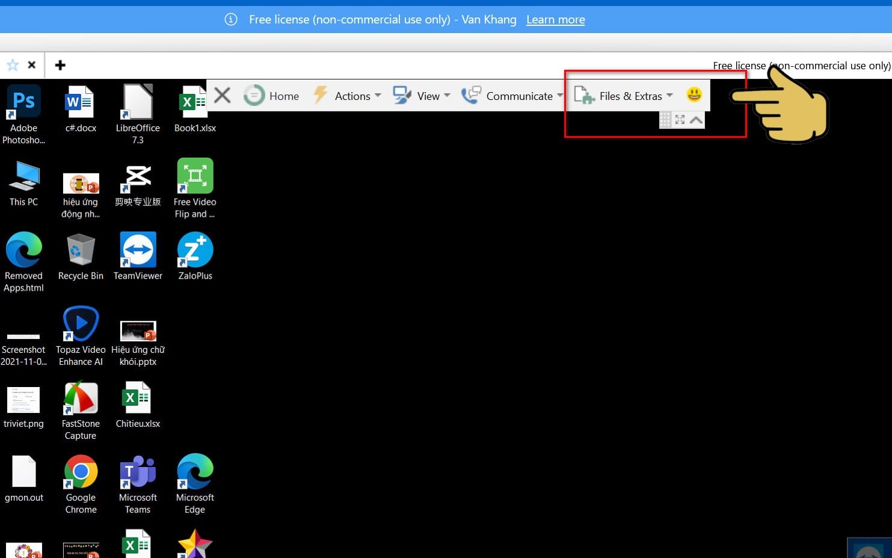This screenshot has height=558, width=892.
Task: Click the favorite star on the tab
Action: [13, 65]
